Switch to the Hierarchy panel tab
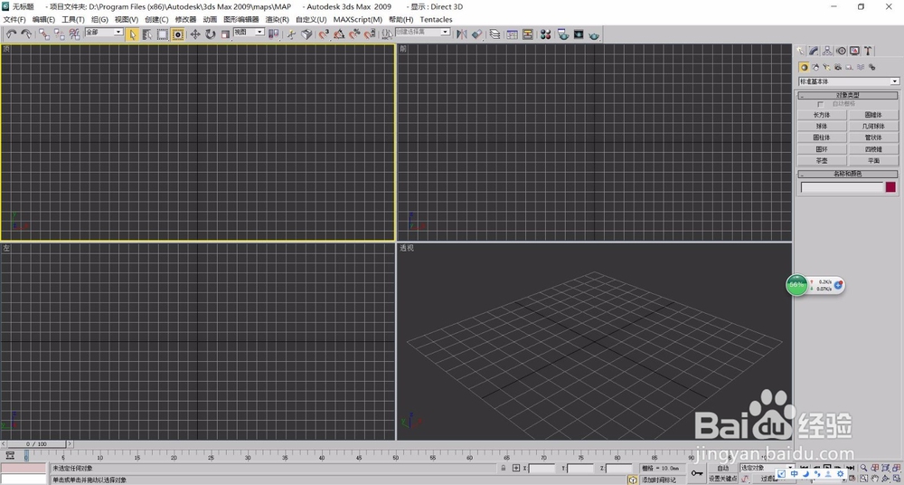904x485 pixels. [x=827, y=51]
